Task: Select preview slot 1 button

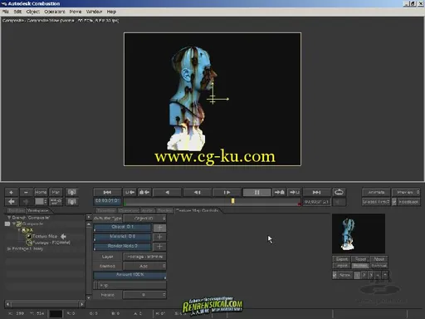Action: coord(358,275)
